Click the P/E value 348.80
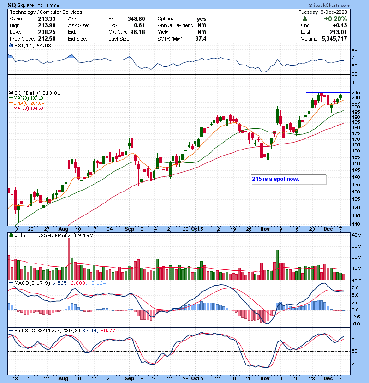 click(x=136, y=19)
